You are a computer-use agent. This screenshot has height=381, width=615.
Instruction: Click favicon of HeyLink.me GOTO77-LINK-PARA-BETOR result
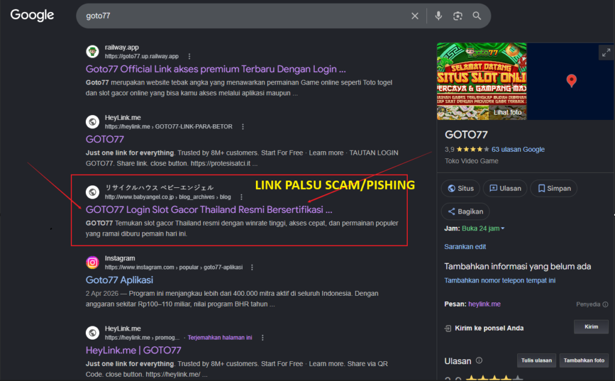coord(92,122)
